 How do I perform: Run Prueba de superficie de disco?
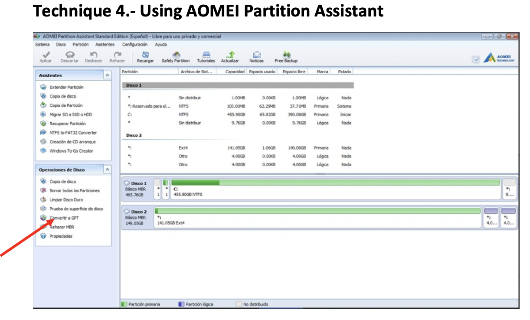tap(76, 209)
